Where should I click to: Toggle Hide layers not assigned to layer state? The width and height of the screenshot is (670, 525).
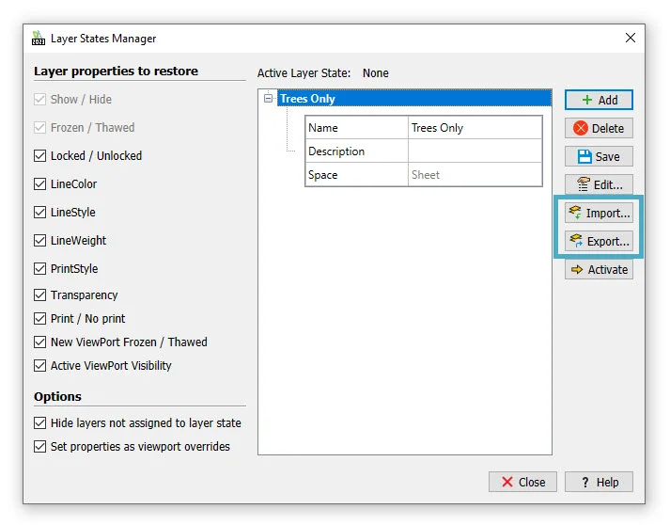(39, 423)
